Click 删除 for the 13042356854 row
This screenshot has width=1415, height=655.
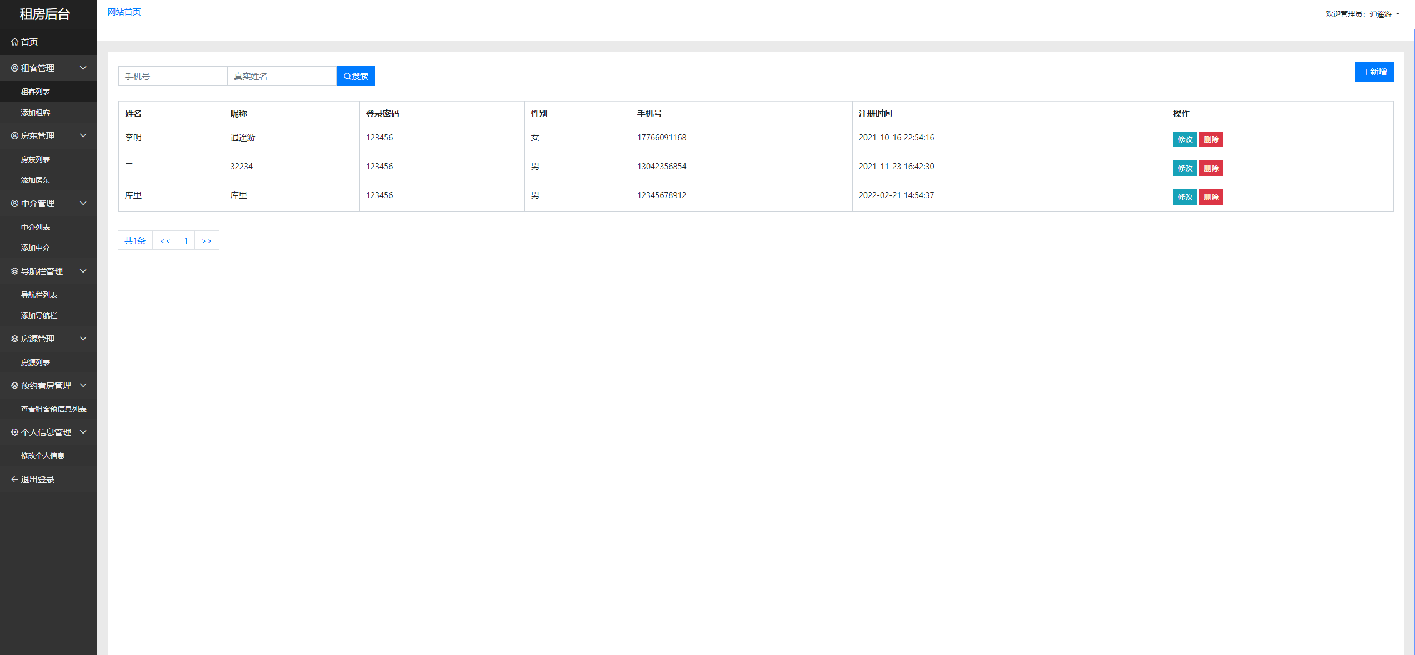1211,168
